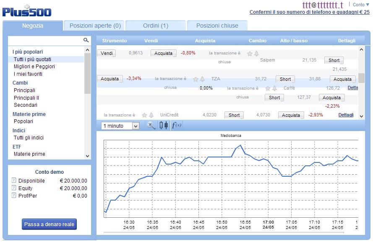Viewport: 373px width, 242px height.
Task: Click the search magnifier icon
Action: pyautogui.click(x=86, y=40)
